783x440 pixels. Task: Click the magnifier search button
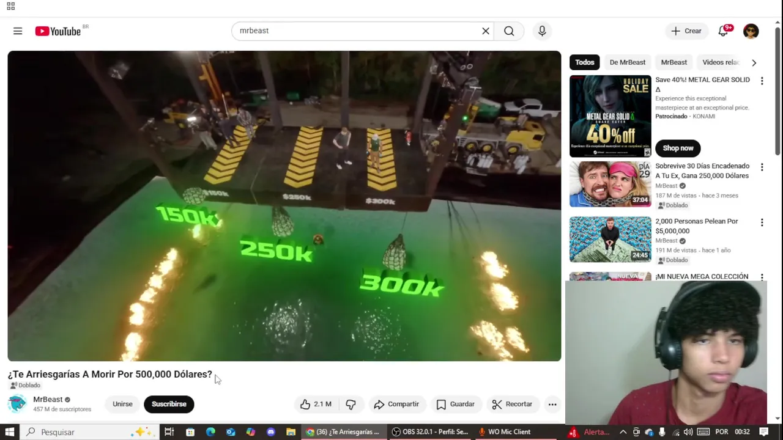pyautogui.click(x=509, y=31)
